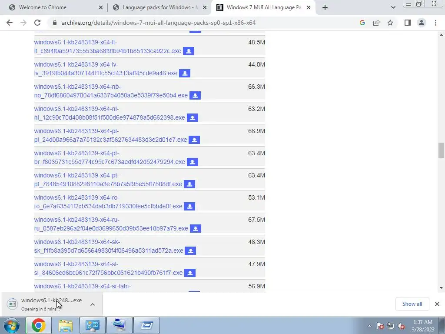Open the ru-ru language pack exe link

pyautogui.click(x=111, y=224)
